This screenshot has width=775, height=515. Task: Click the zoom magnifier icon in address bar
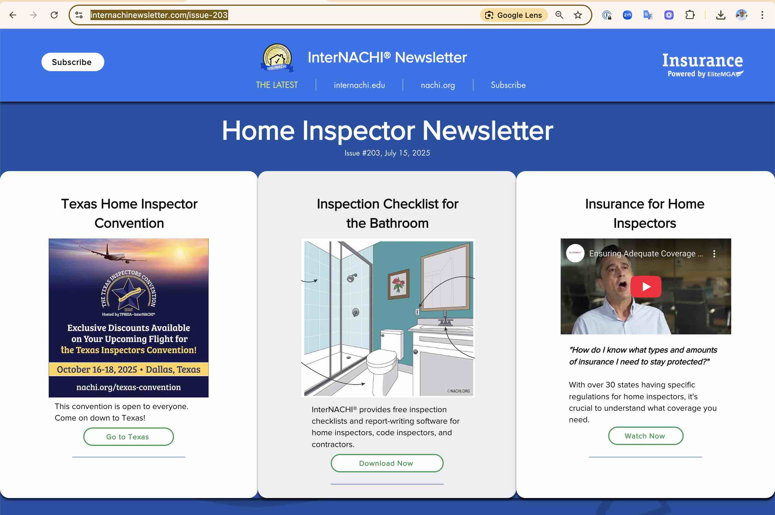(559, 15)
